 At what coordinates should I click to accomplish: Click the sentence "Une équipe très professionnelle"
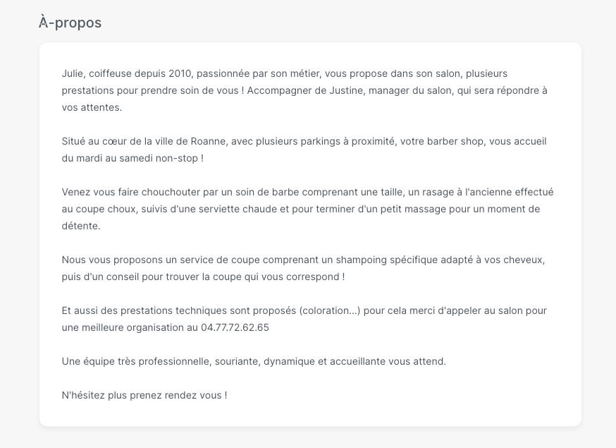pyautogui.click(x=254, y=361)
